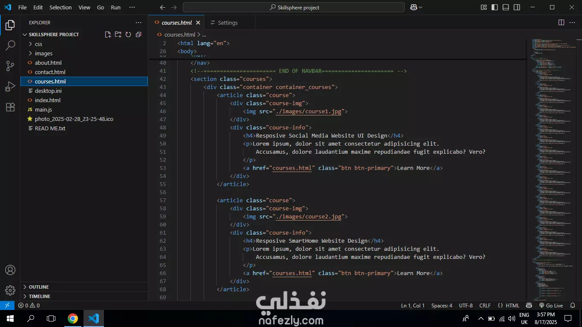Open the Run menu
582x327 pixels.
115,7
